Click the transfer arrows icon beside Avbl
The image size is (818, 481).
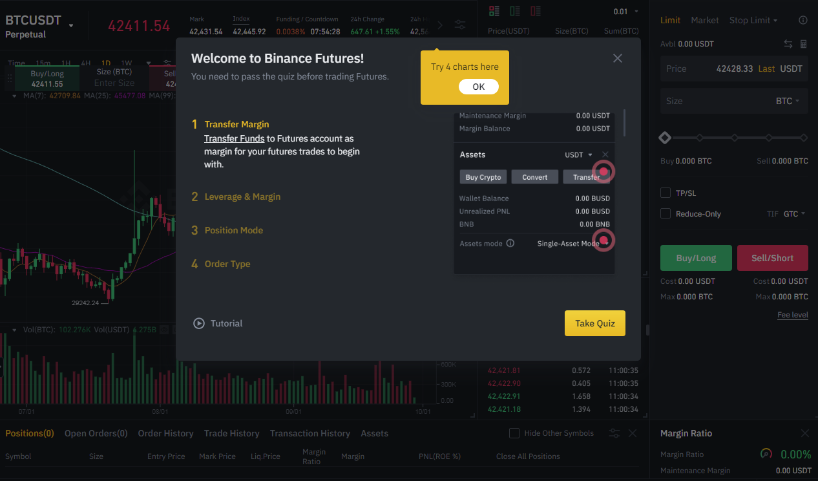788,44
